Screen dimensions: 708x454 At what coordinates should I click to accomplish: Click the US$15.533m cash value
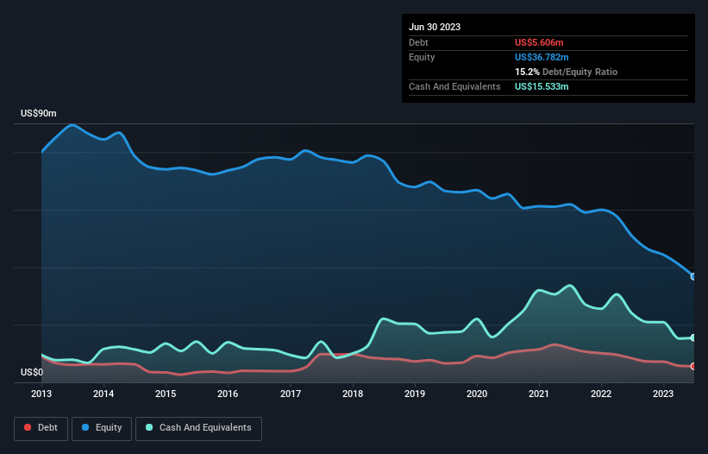pyautogui.click(x=542, y=86)
